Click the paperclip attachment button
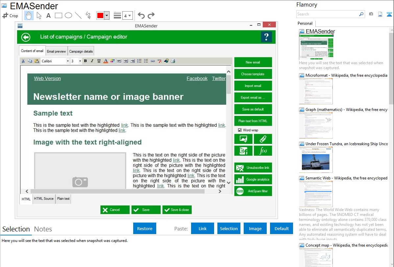 coord(263,139)
